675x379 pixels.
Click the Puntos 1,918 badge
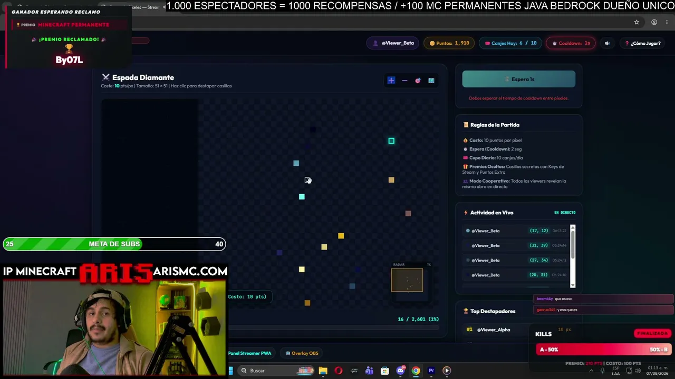click(449, 43)
